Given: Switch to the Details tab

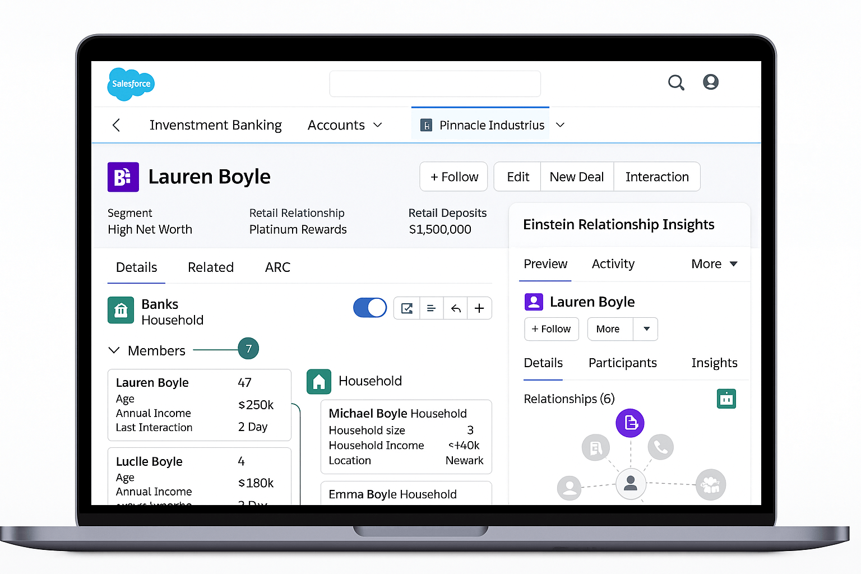Looking at the screenshot, I should pyautogui.click(x=136, y=267).
